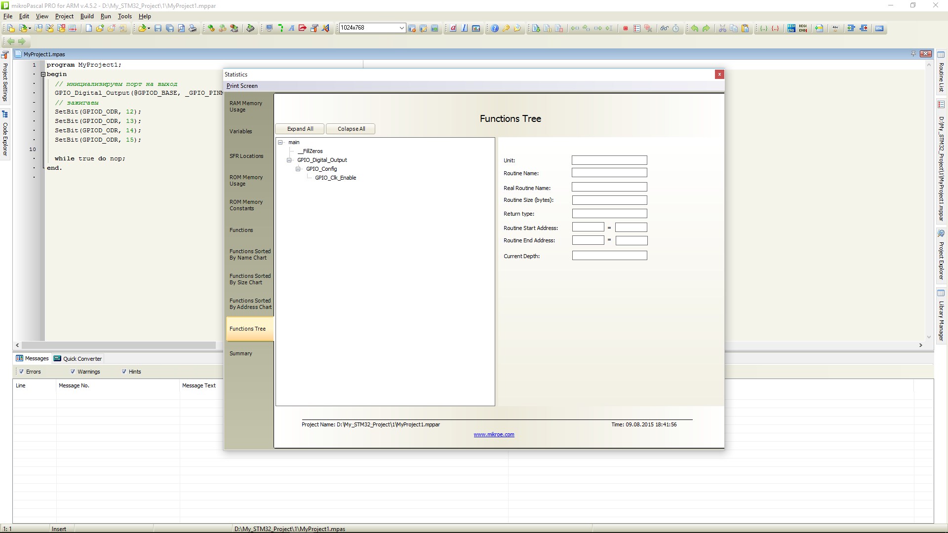The height and width of the screenshot is (533, 948).
Task: Click the red Stop debugger icon
Action: [x=626, y=28]
